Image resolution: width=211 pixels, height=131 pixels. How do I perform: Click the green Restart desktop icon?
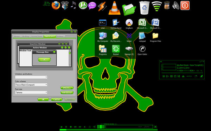116,50
